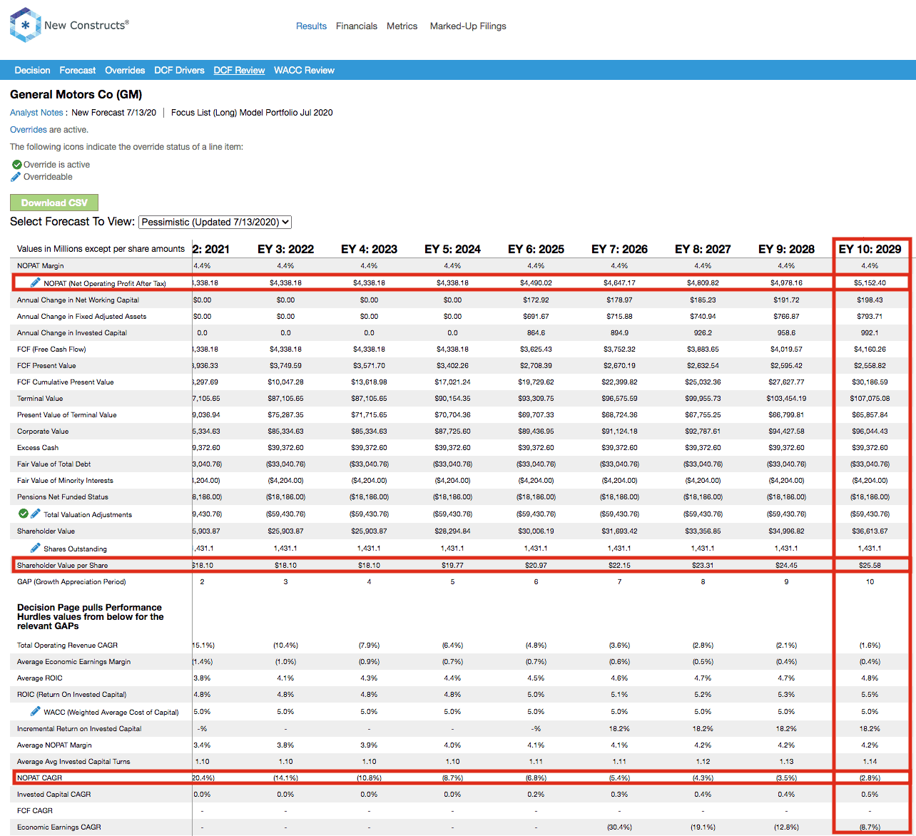Open the Marked-Up Filings tab

click(468, 26)
